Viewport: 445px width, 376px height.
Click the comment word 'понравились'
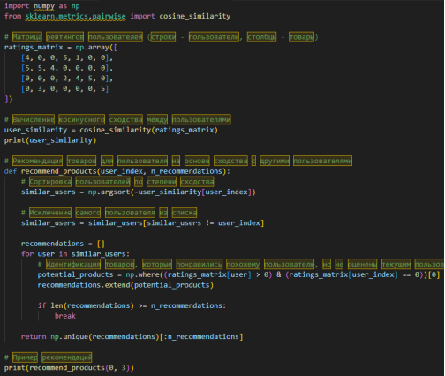pos(200,264)
